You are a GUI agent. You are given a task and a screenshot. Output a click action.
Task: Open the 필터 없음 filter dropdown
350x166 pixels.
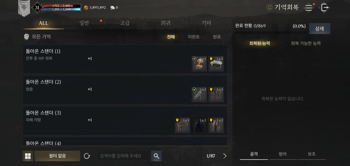(x=57, y=156)
